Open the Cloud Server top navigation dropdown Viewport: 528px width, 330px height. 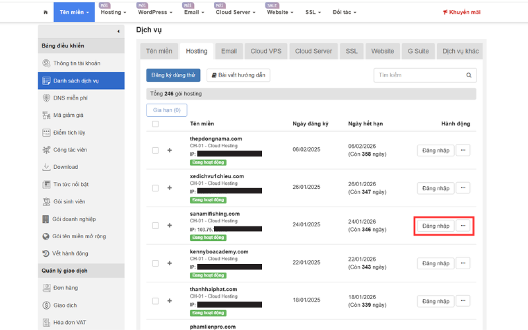pos(236,12)
